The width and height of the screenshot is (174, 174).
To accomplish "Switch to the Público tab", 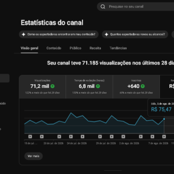I will pyautogui.click(x=75, y=48).
